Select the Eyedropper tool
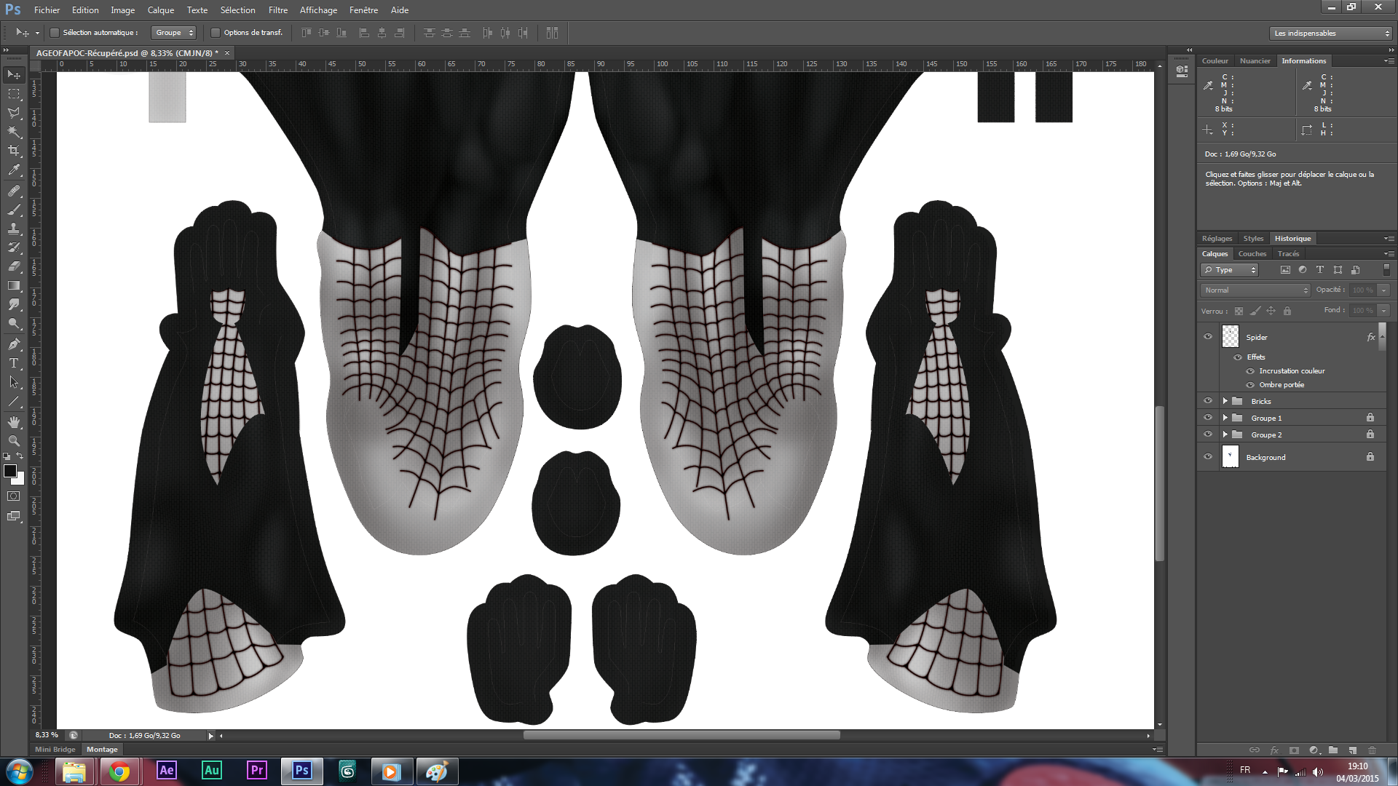Viewport: 1398px width, 786px height. [14, 170]
